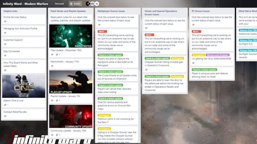The image size is (257, 144).
Task: Open How This Board Works card
Action: (24, 66)
